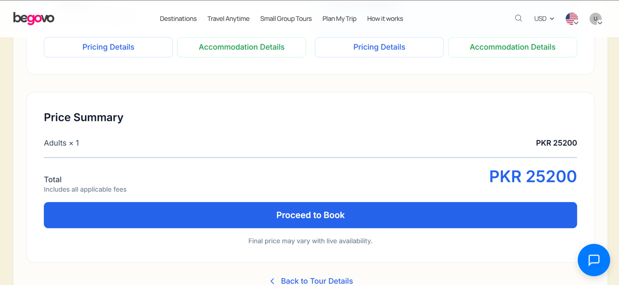Open the chat bubble widget
619x285 pixels.
(x=594, y=260)
